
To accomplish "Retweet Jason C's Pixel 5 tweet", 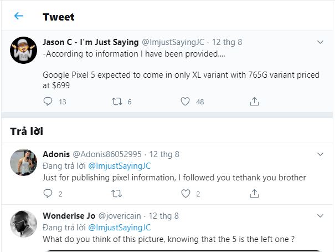I will 117,102.
